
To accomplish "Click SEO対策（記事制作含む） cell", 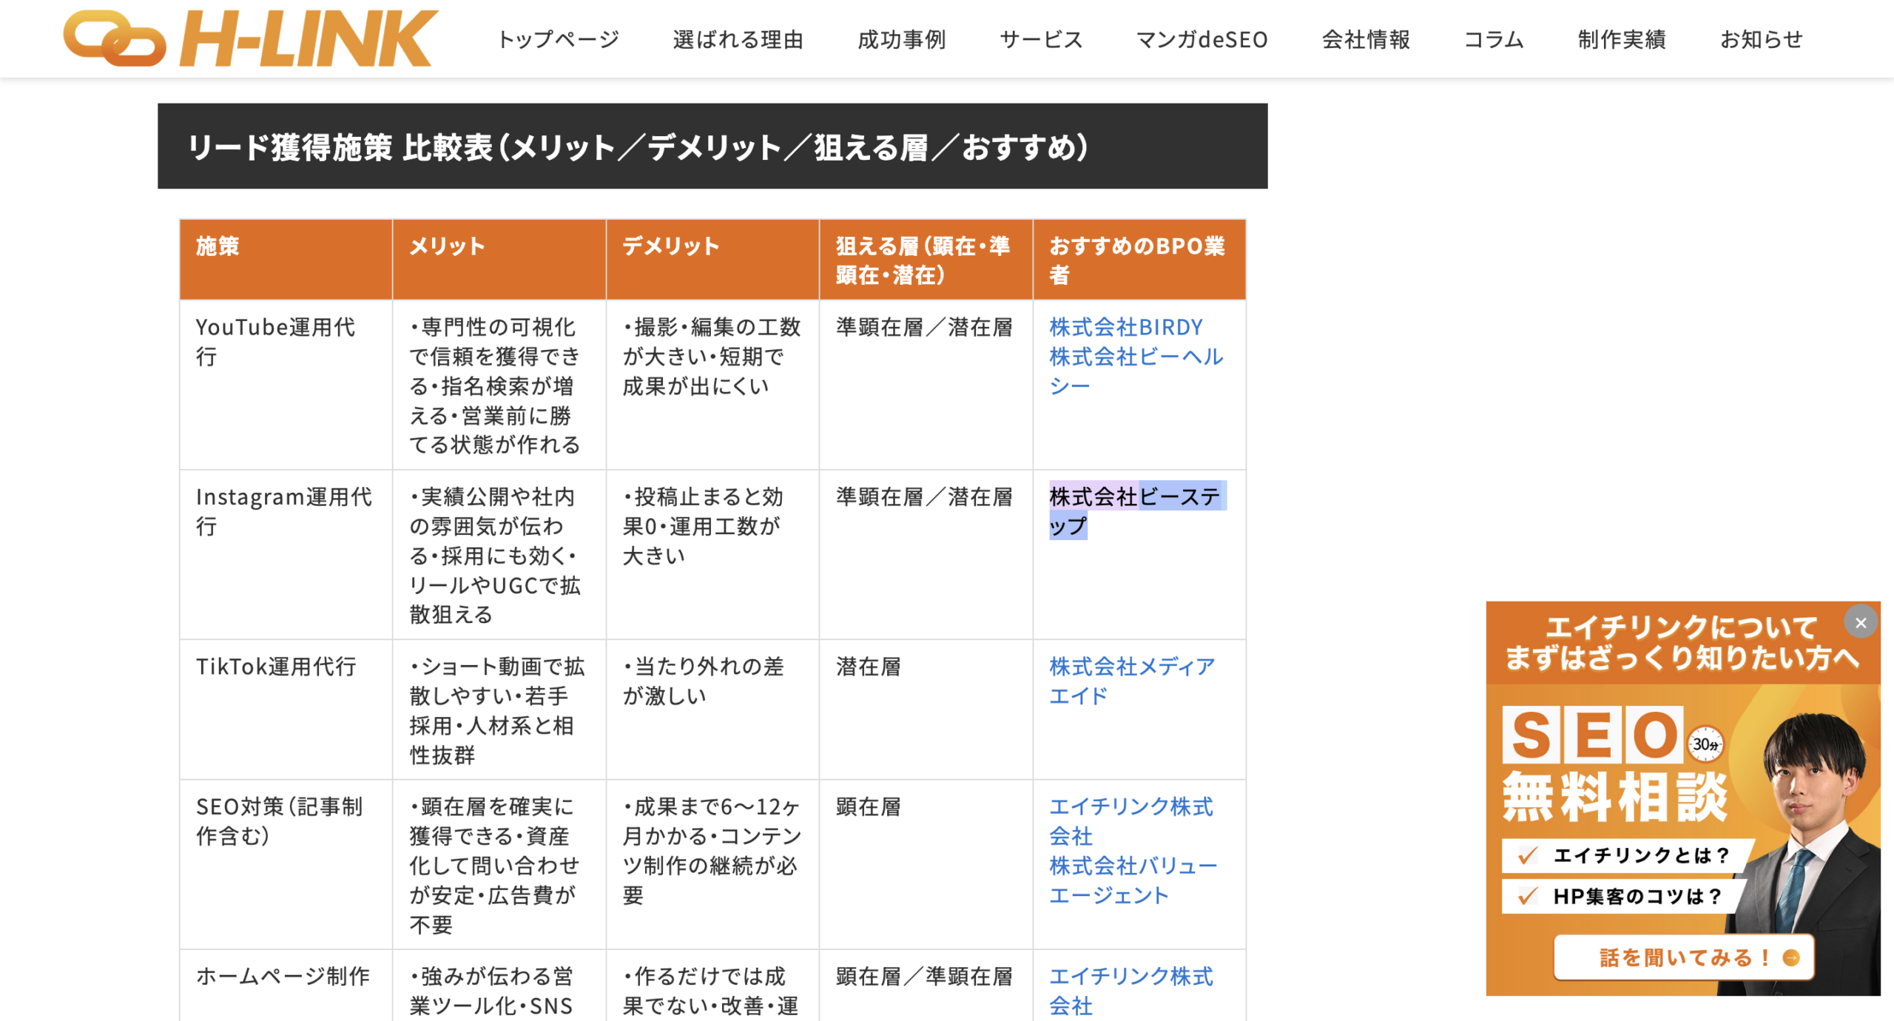I will tap(286, 865).
